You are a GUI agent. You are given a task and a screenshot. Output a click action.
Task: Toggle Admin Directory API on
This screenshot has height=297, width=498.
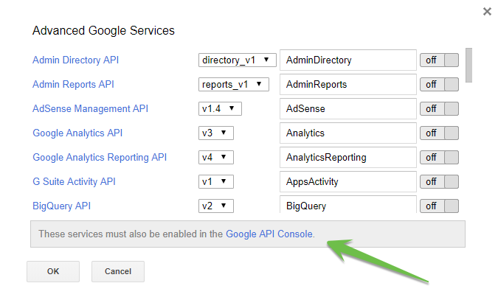(439, 60)
